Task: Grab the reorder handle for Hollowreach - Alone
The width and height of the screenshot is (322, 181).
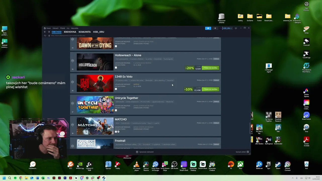Action: pos(72,61)
